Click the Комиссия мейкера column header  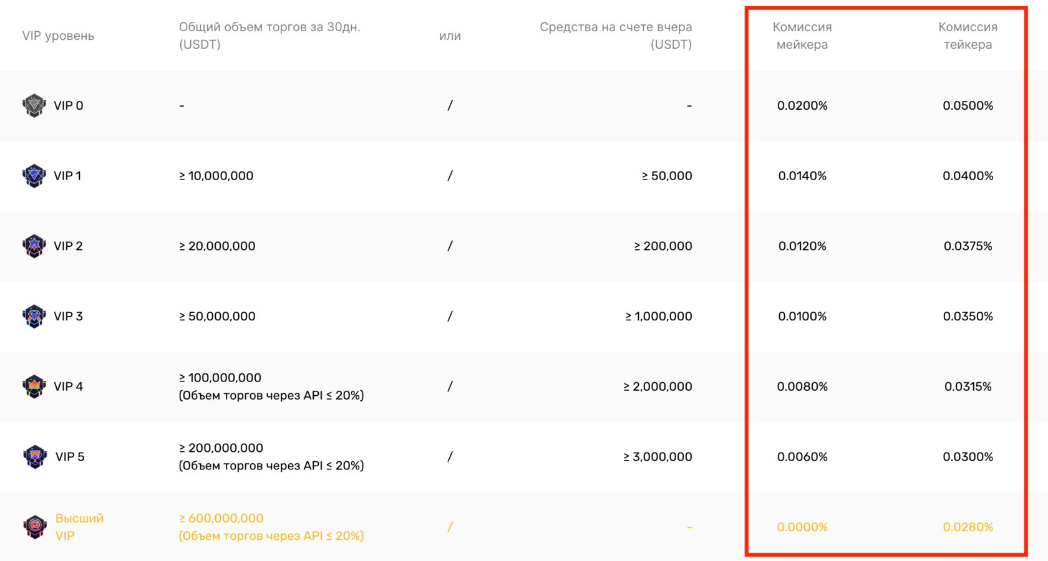pyautogui.click(x=802, y=36)
